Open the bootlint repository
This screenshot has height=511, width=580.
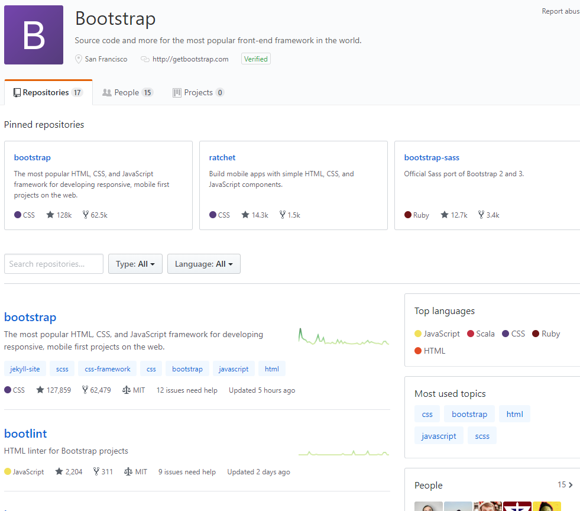coord(25,434)
